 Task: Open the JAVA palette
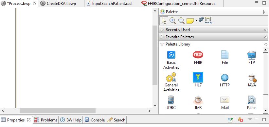pos(252,80)
